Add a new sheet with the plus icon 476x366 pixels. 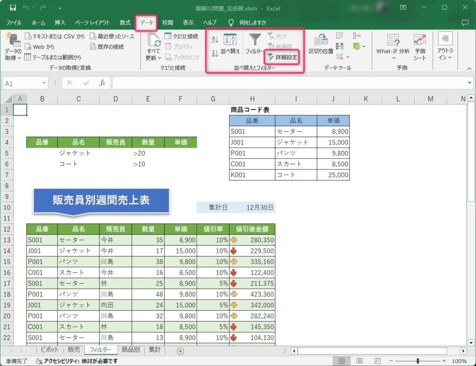pos(180,351)
